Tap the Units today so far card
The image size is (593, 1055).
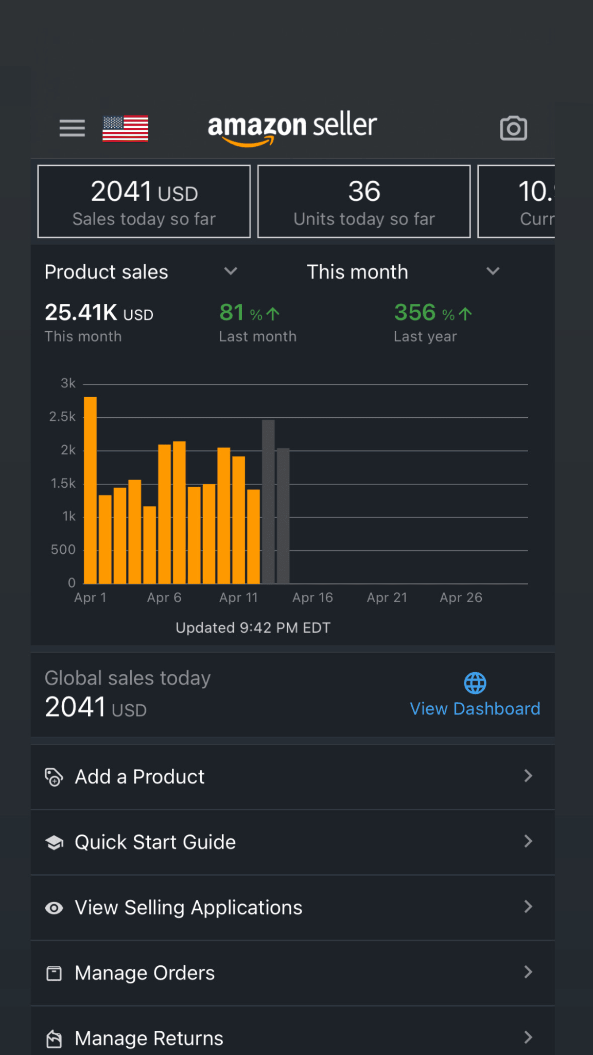tap(364, 201)
